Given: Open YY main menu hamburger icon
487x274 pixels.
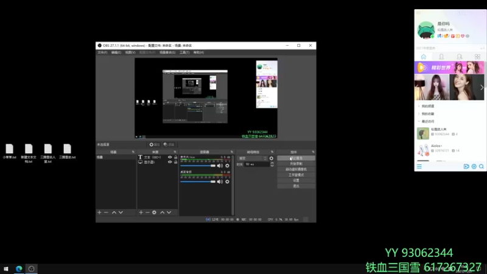Looking at the screenshot, I should [419, 167].
